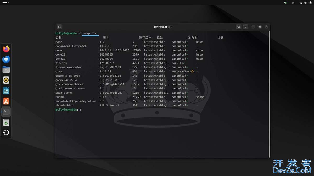The width and height of the screenshot is (314, 176).
Task: Open Ubuntu App Center in dock
Action: [6, 101]
